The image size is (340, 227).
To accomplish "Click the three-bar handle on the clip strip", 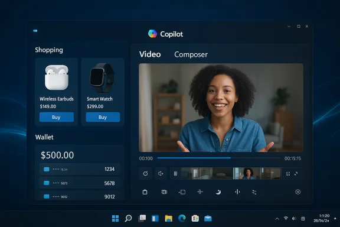I will [x=175, y=173].
